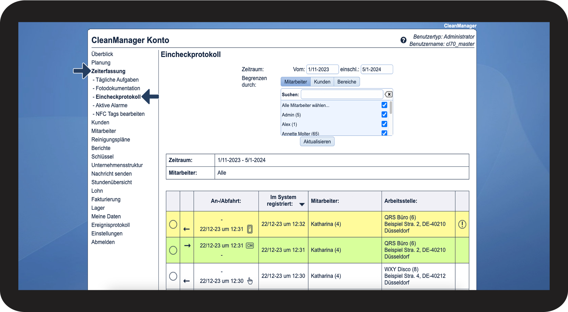568x312 pixels.
Task: Select the radio button in the yellow row
Action: point(173,224)
